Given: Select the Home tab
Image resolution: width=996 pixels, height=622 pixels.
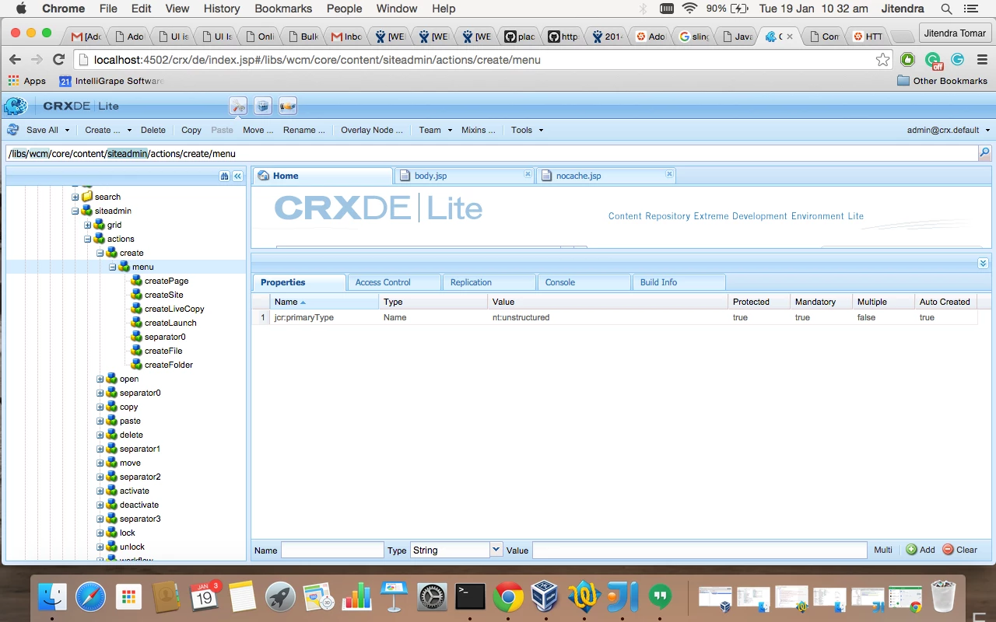Looking at the screenshot, I should tap(322, 176).
